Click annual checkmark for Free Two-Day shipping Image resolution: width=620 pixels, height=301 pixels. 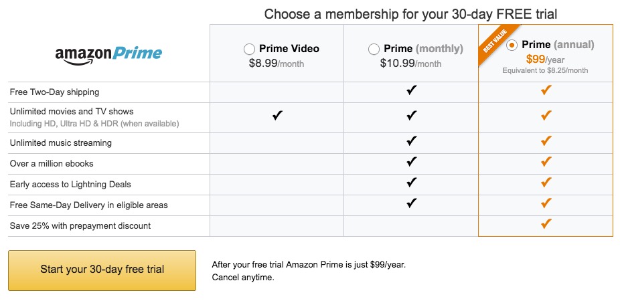click(546, 91)
